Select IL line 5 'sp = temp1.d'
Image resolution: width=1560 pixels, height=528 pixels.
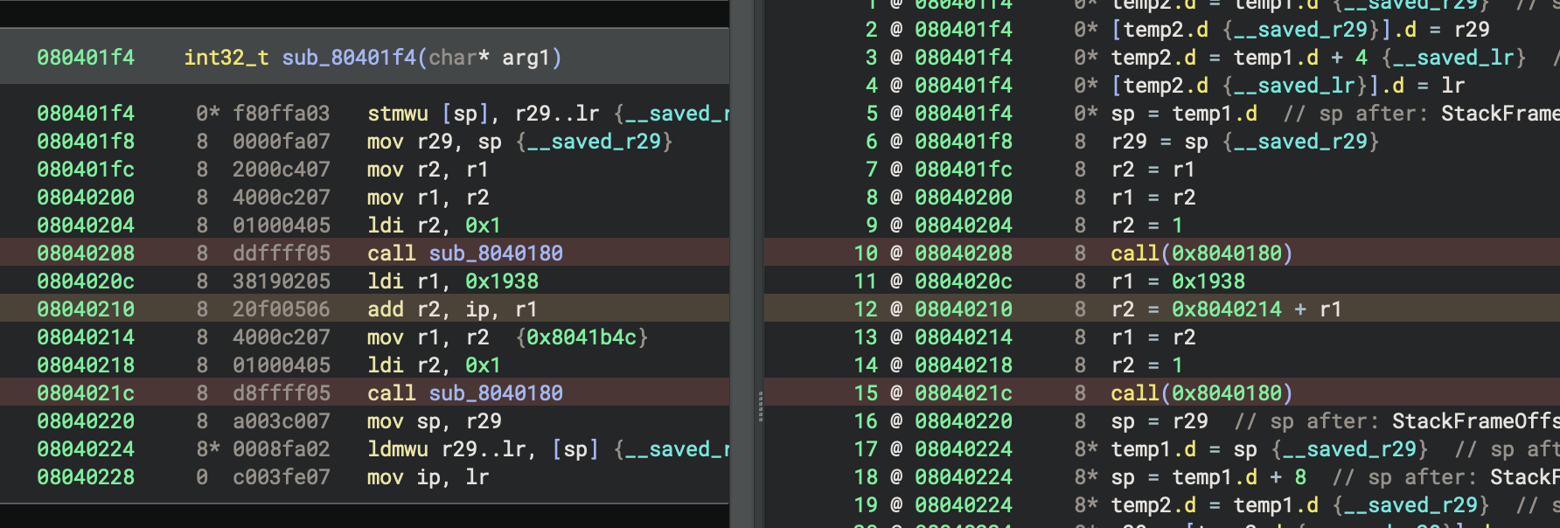(1184, 114)
